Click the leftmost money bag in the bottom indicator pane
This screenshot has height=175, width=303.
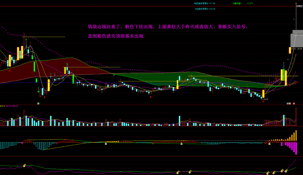click(x=24, y=166)
